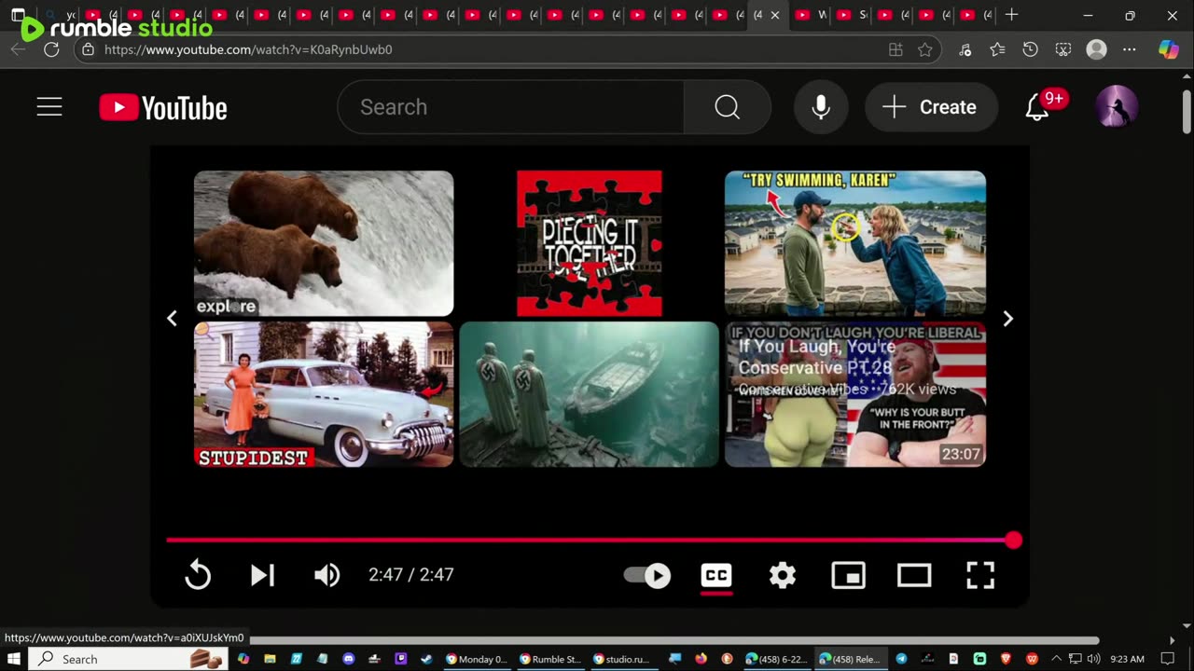Show next suggested videos
This screenshot has height=671, width=1194.
pyautogui.click(x=1007, y=319)
